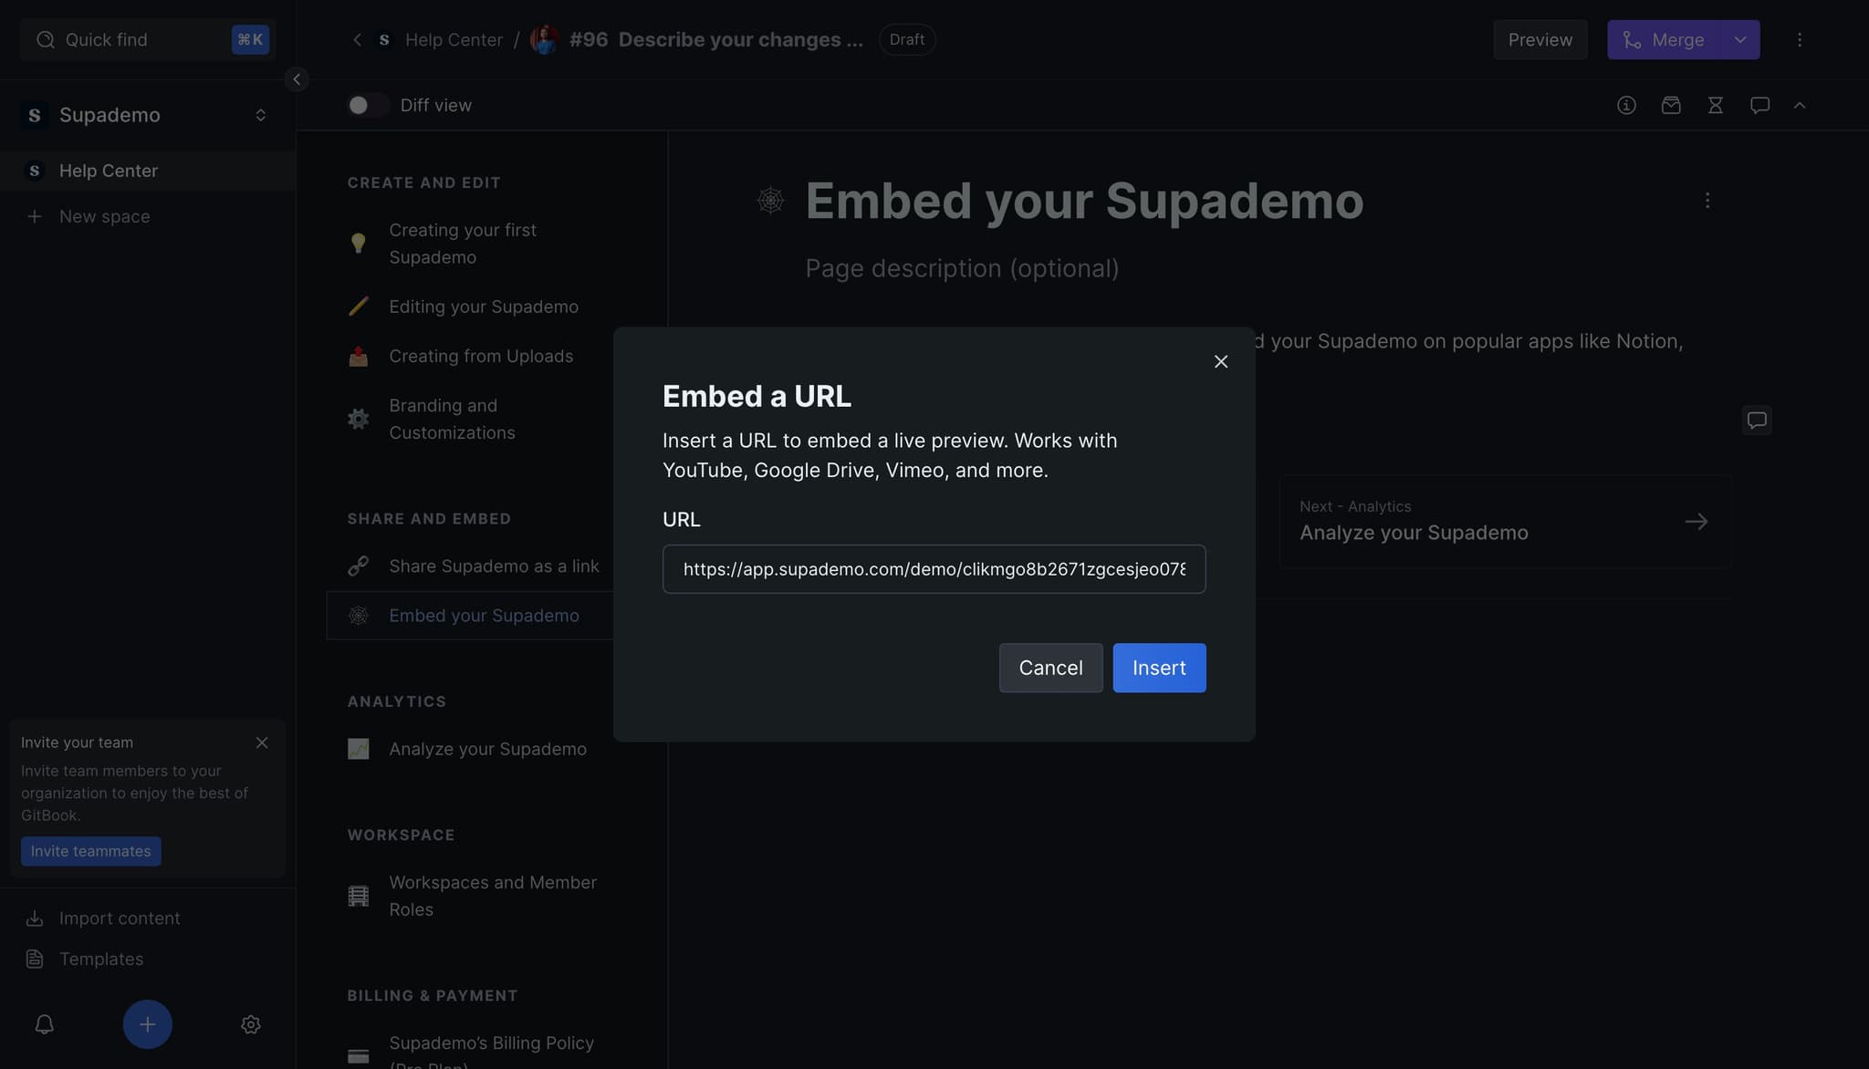Close the Embed a URL dialog

tap(1221, 362)
